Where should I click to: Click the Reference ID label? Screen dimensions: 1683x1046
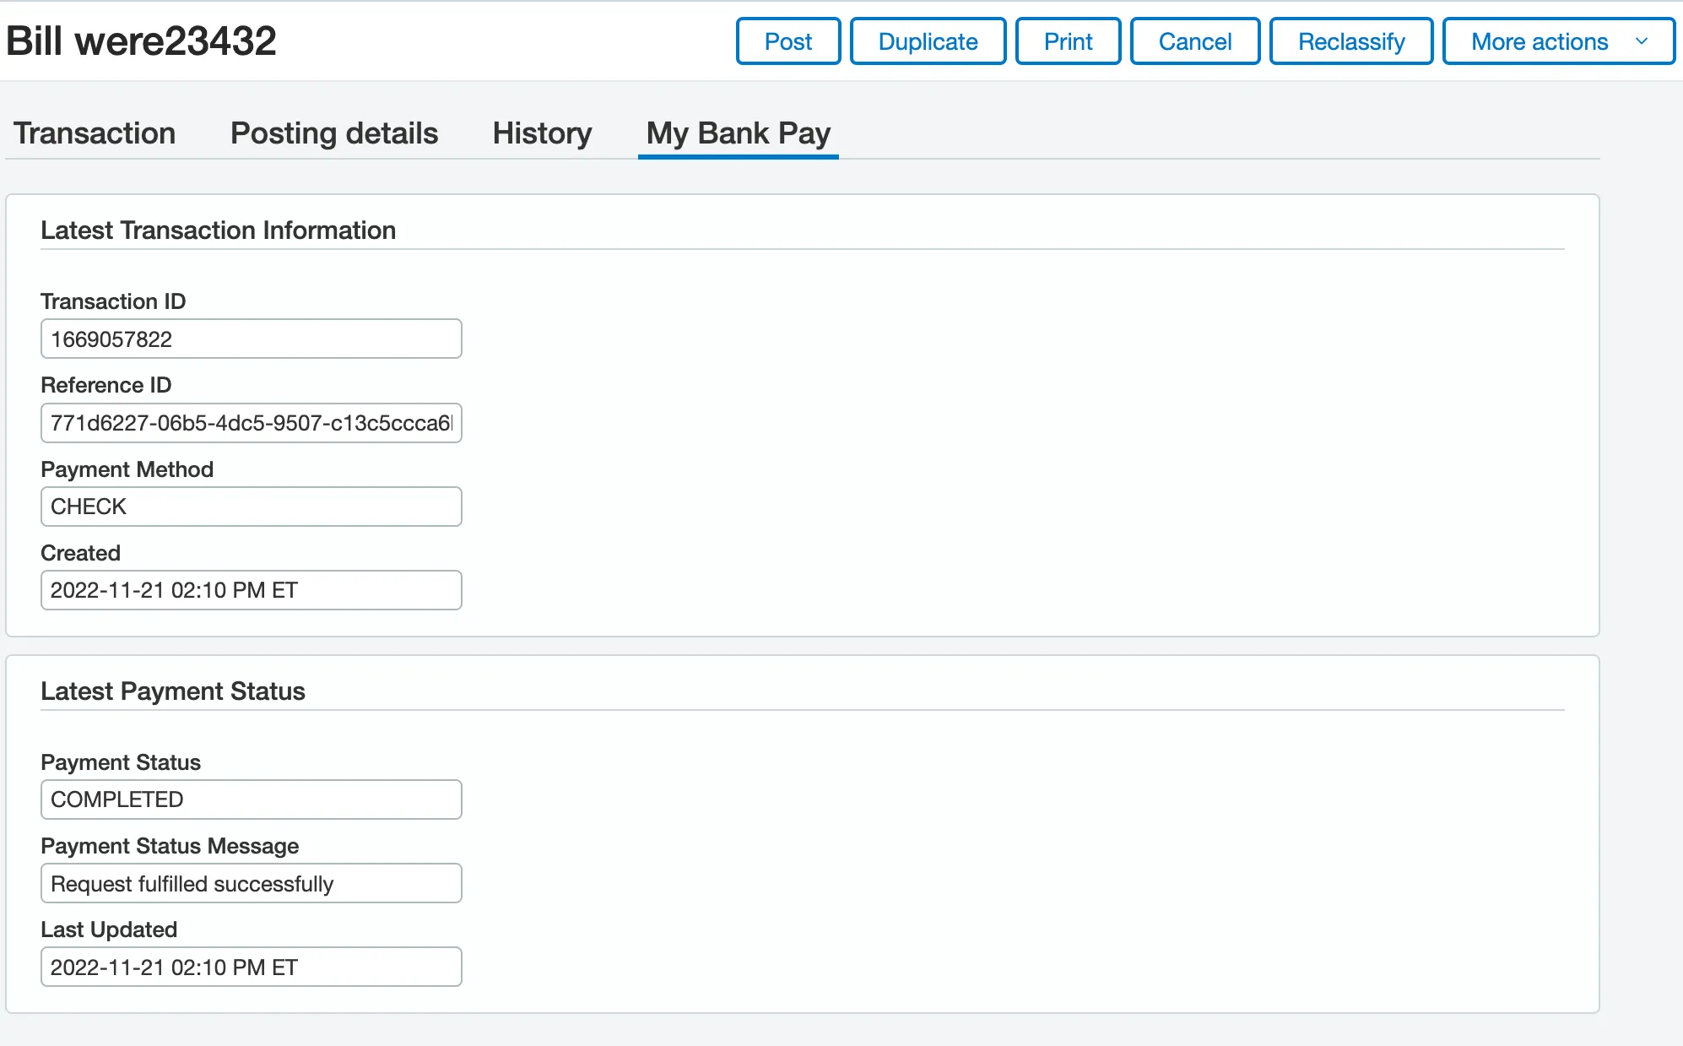pyautogui.click(x=106, y=385)
